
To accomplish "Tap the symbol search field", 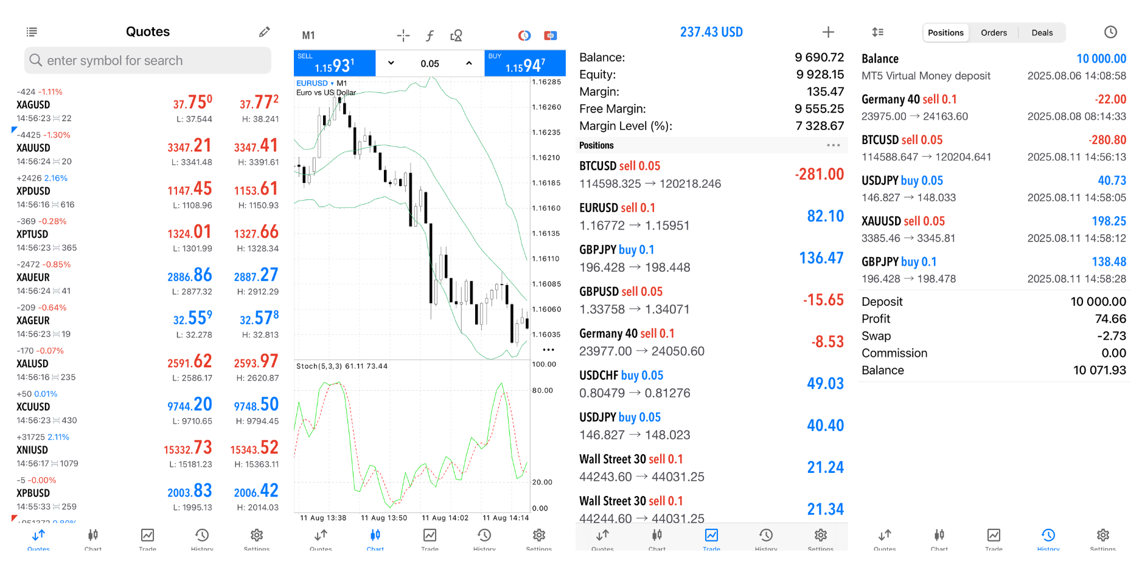I will 147,60.
